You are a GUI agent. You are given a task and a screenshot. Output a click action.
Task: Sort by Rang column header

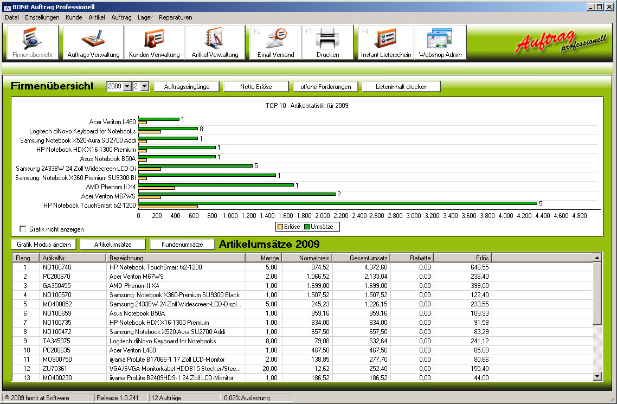tap(25, 258)
